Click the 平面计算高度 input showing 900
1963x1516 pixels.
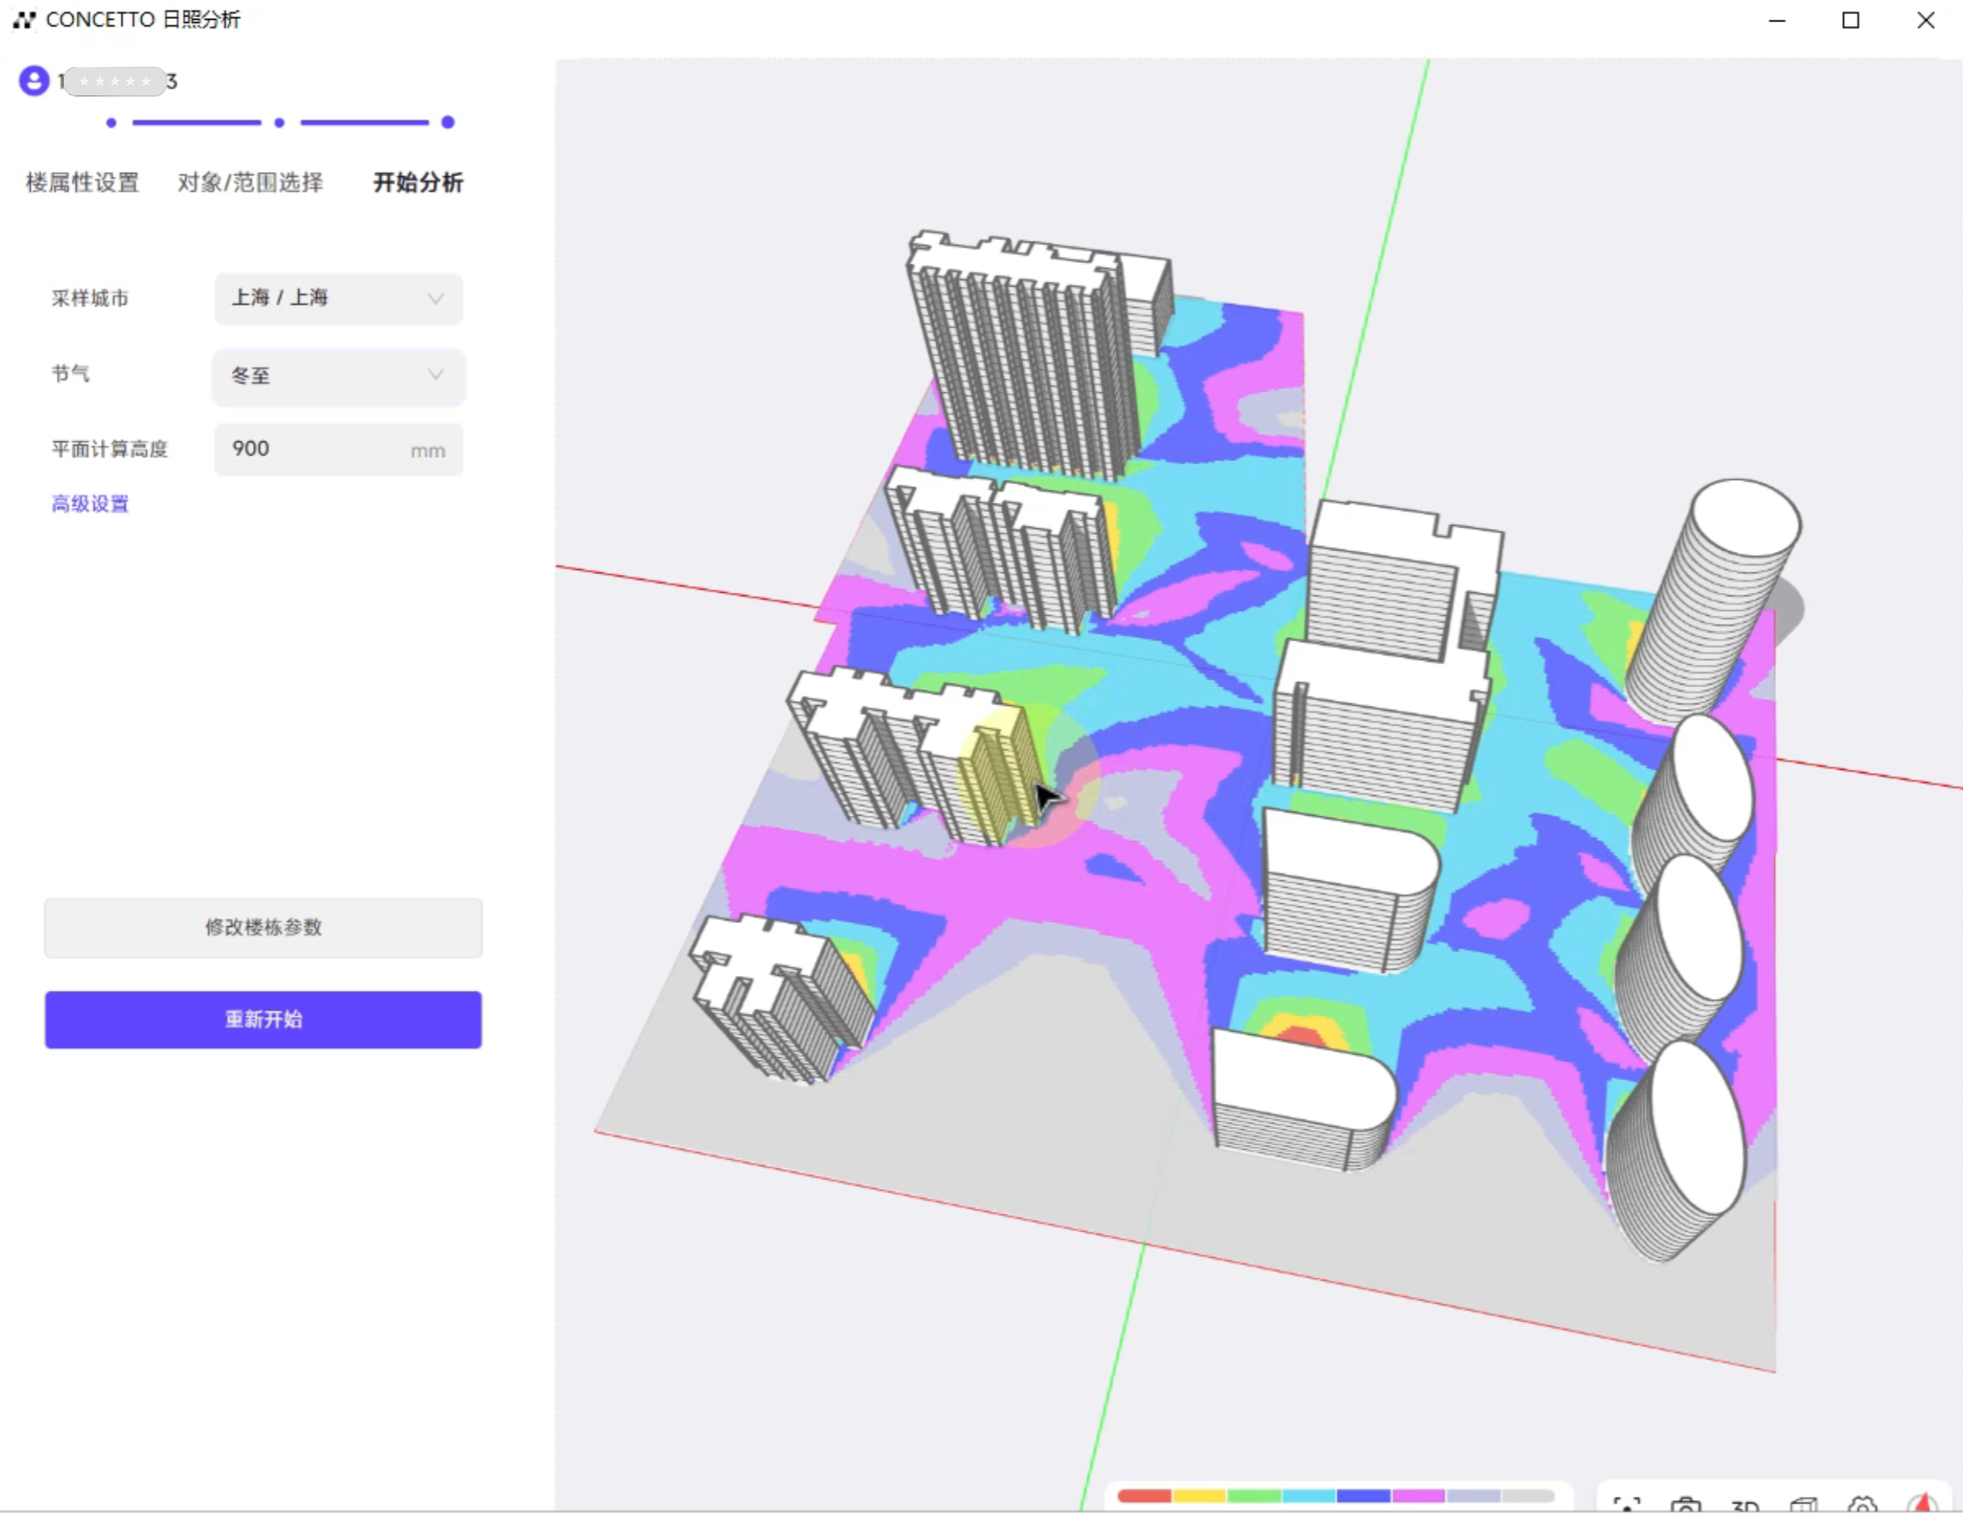(x=314, y=449)
